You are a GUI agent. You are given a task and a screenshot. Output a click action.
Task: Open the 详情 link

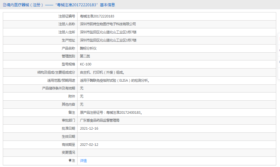[x=83, y=161]
